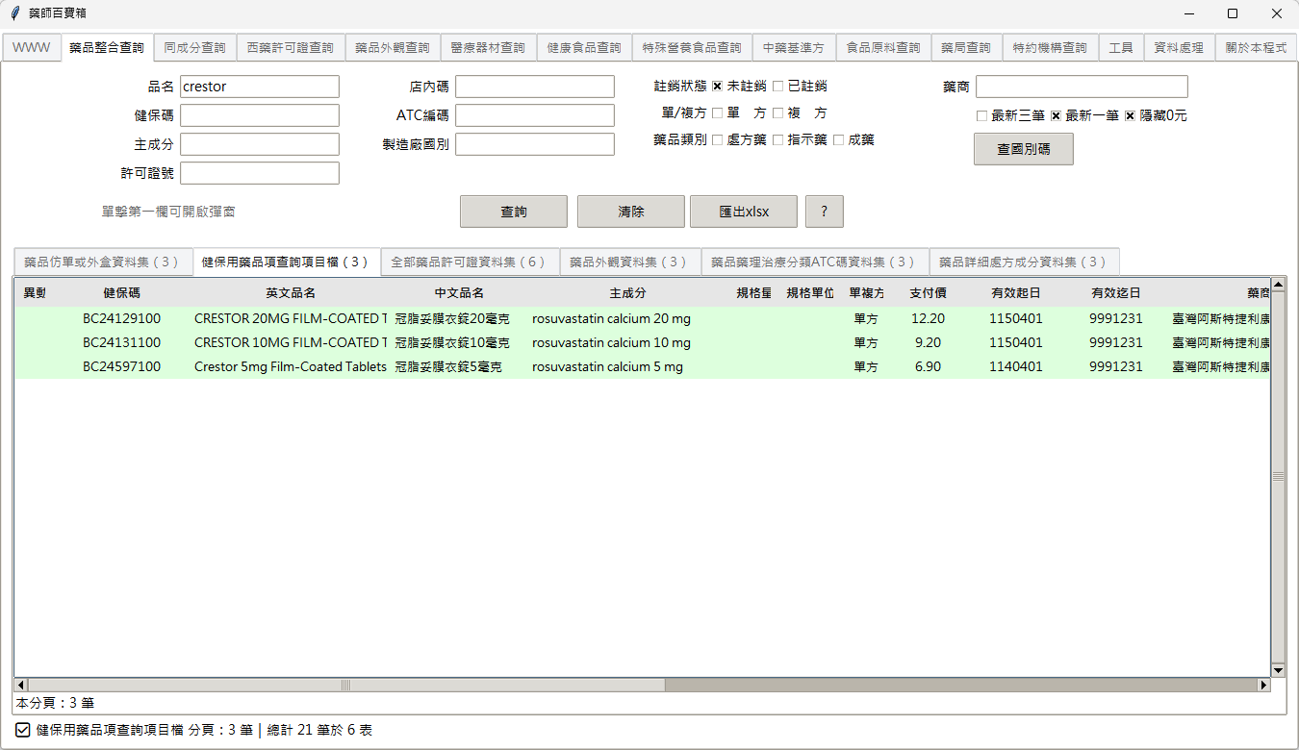
Task: Click the horizontal scrollbar thumb
Action: point(346,686)
